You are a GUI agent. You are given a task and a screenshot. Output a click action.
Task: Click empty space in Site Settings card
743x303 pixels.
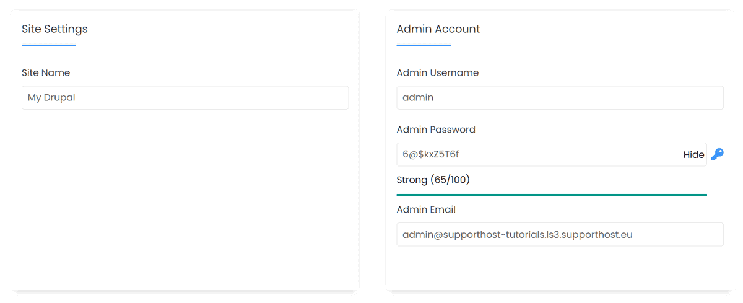(x=185, y=198)
